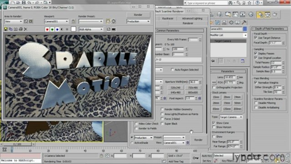Screen dimensions: 291x164
Task: Open Modify panel icon
Action: point(218,22)
